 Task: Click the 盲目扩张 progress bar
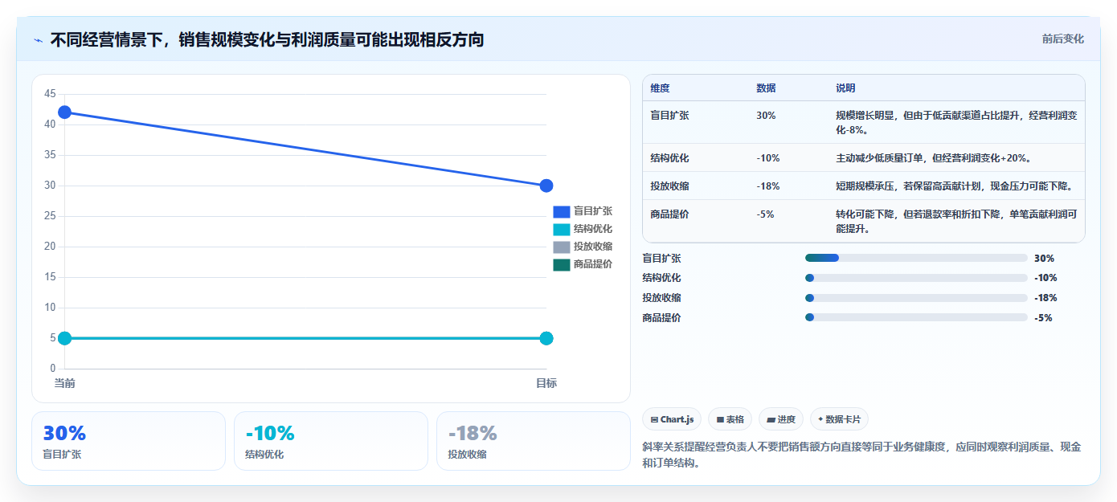pos(916,258)
